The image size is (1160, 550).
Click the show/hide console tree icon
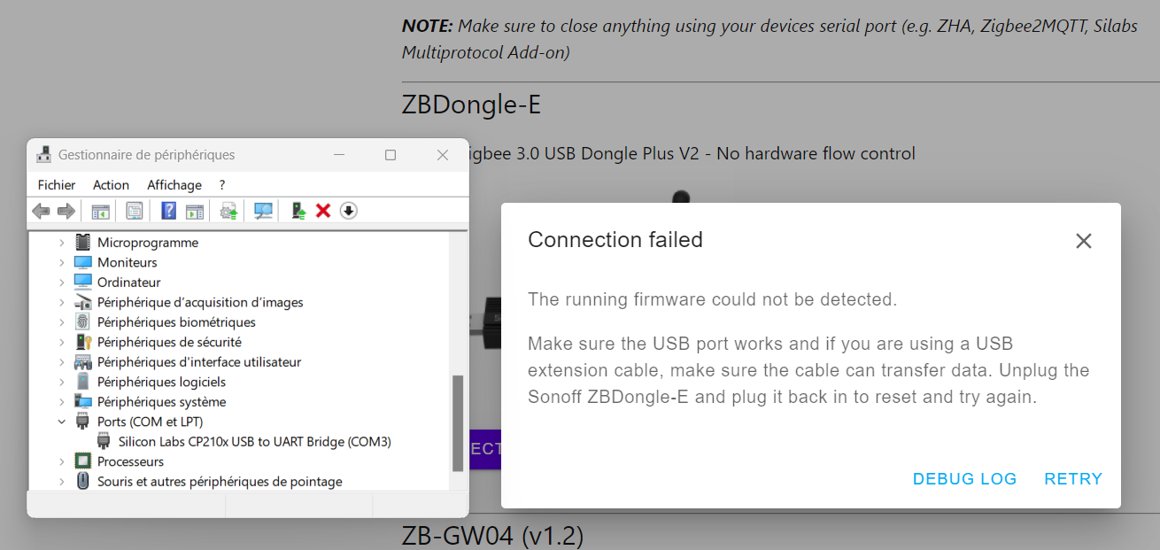point(100,211)
